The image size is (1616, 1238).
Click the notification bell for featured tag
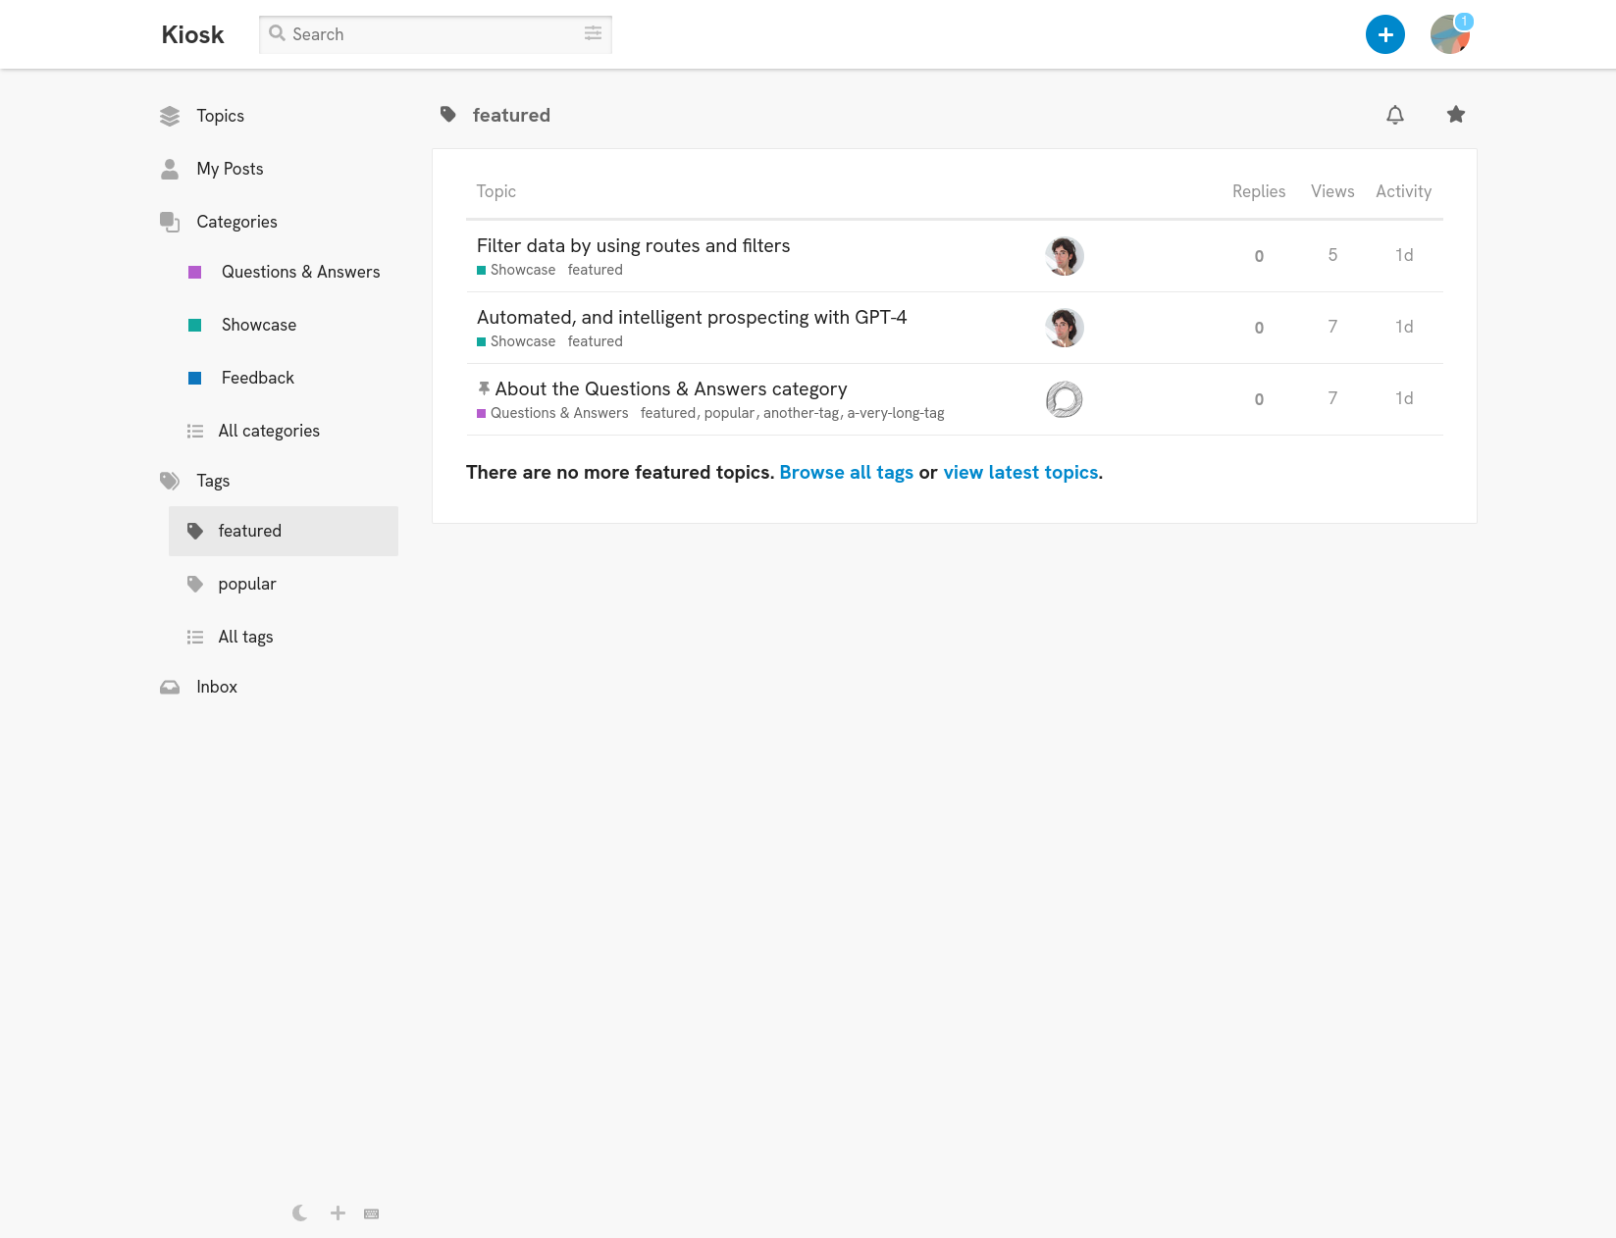point(1394,115)
